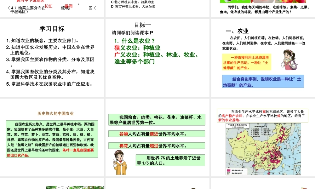This screenshot has height=189, width=315.
Task: Click the red answer 湿润
Action: coord(68,6)
